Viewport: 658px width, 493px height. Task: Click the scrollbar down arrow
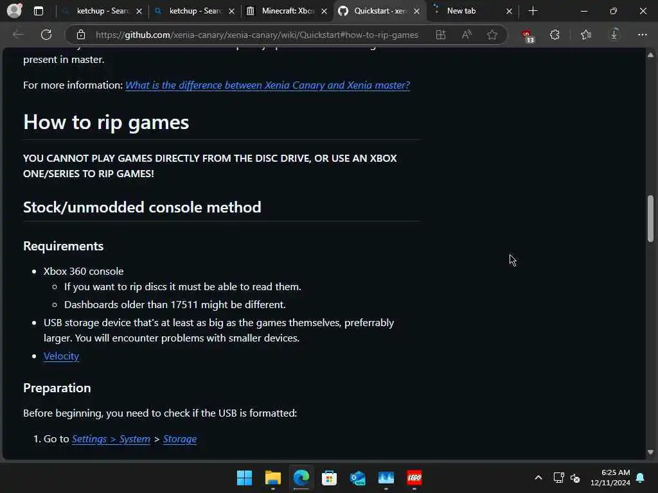pos(650,453)
